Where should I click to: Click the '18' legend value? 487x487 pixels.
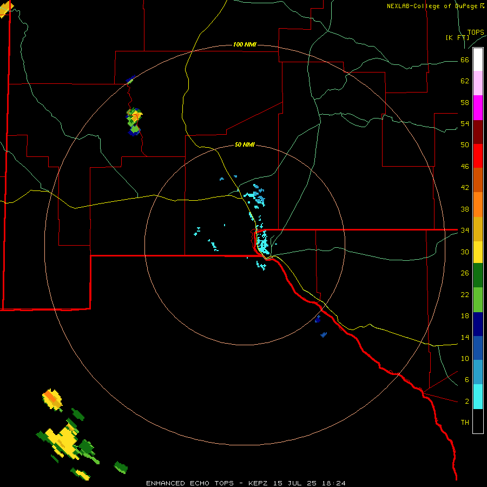(x=465, y=316)
